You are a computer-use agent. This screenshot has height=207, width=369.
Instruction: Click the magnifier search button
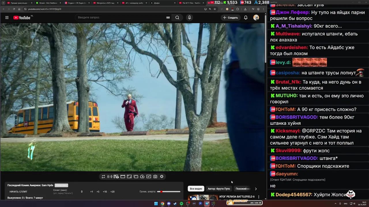tap(177, 18)
